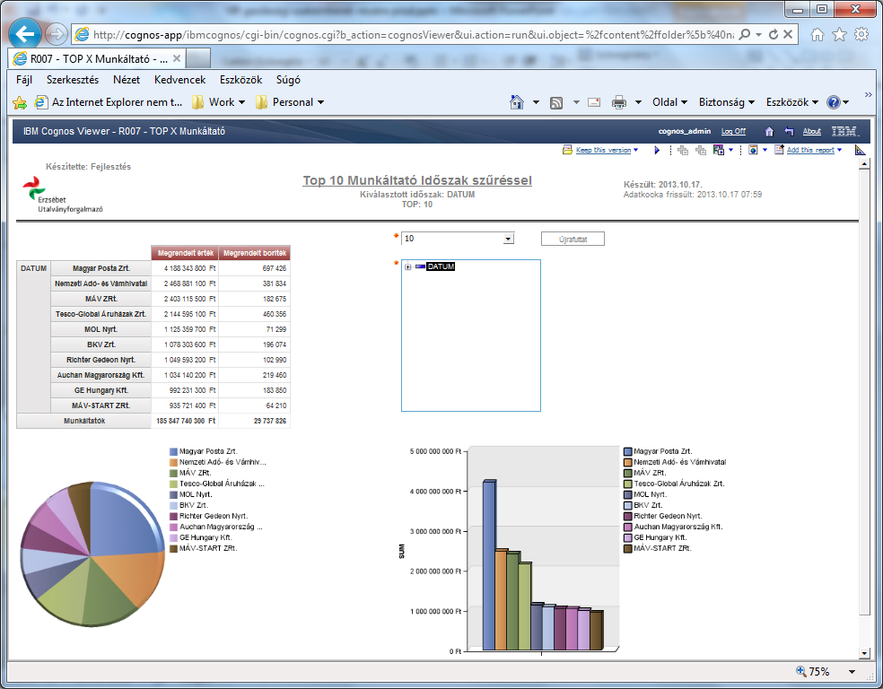Open the Add this report dropdown arrow
Viewport: 883px width, 689px height.
[840, 150]
